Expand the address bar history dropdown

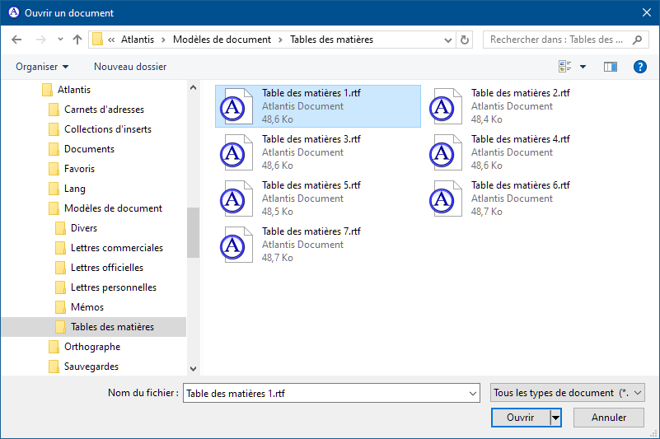coord(447,40)
